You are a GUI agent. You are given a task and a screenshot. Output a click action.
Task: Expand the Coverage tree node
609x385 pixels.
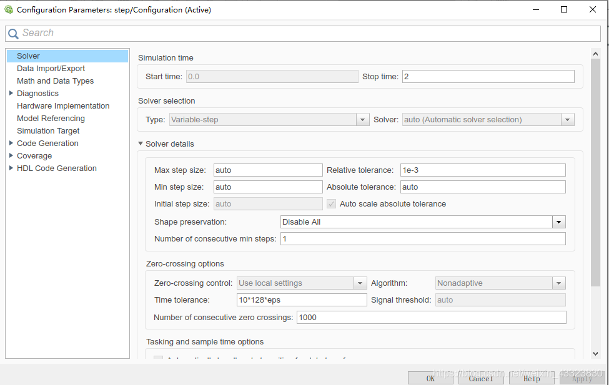point(11,155)
